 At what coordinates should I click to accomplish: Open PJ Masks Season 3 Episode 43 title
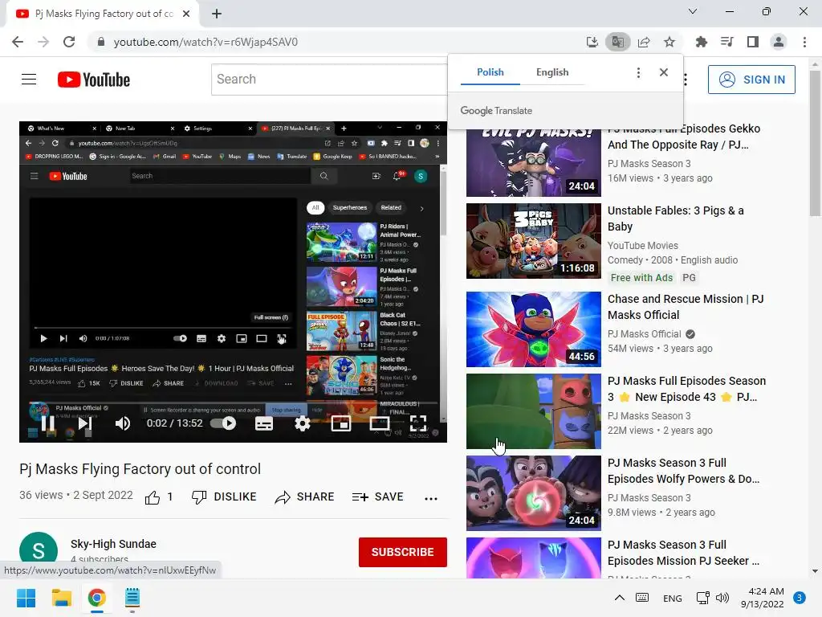point(687,389)
